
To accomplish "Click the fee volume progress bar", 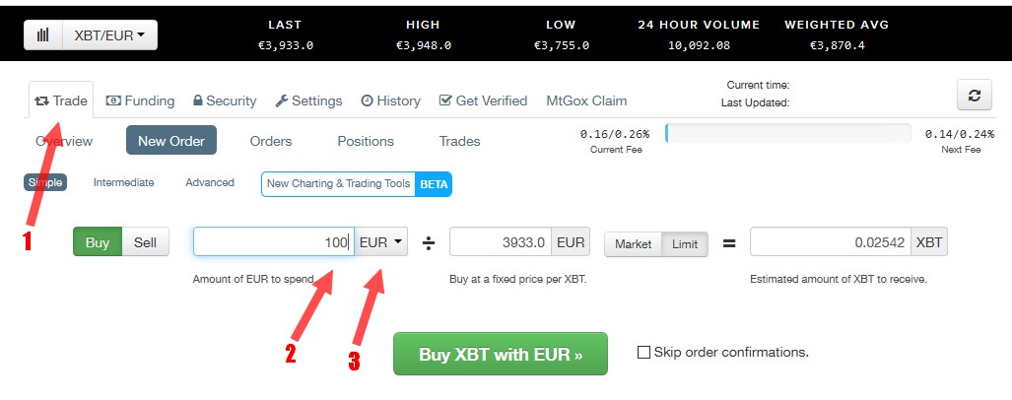I will click(x=787, y=133).
